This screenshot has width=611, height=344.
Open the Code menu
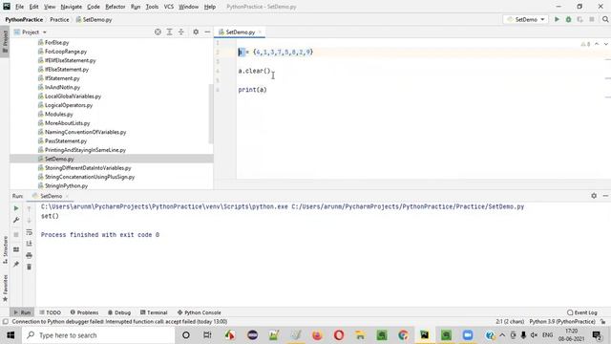pos(94,7)
